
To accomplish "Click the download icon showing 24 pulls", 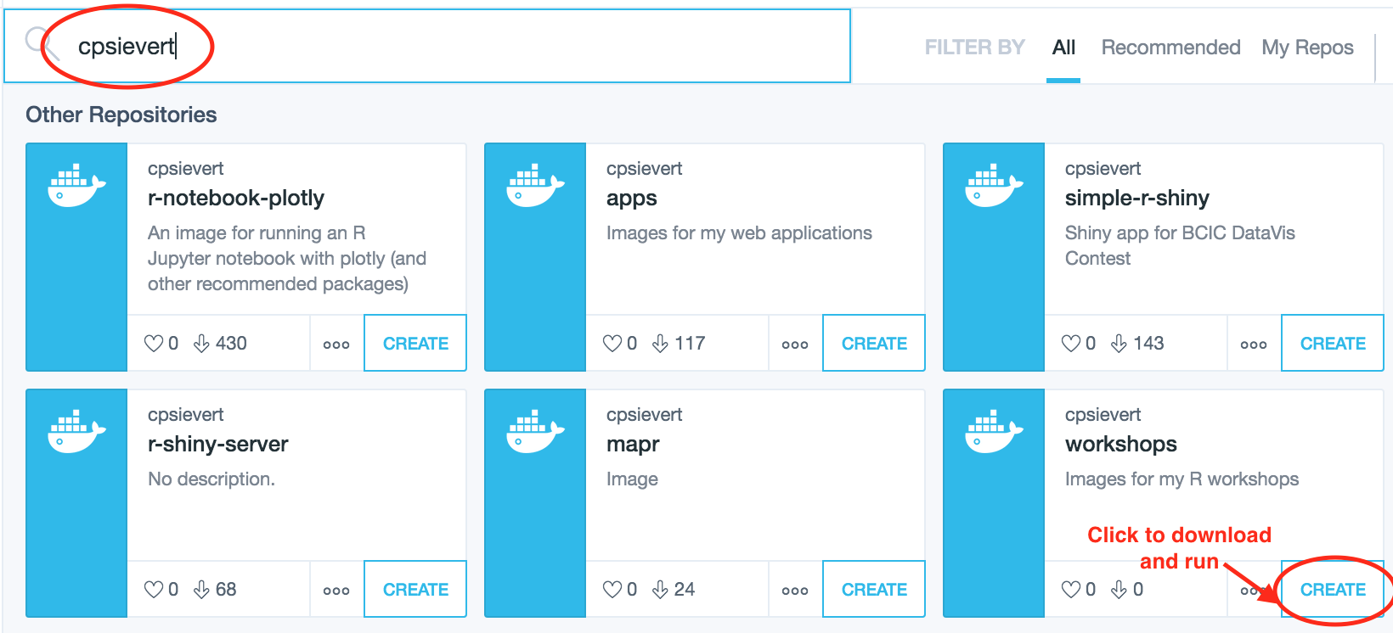I will 660,590.
